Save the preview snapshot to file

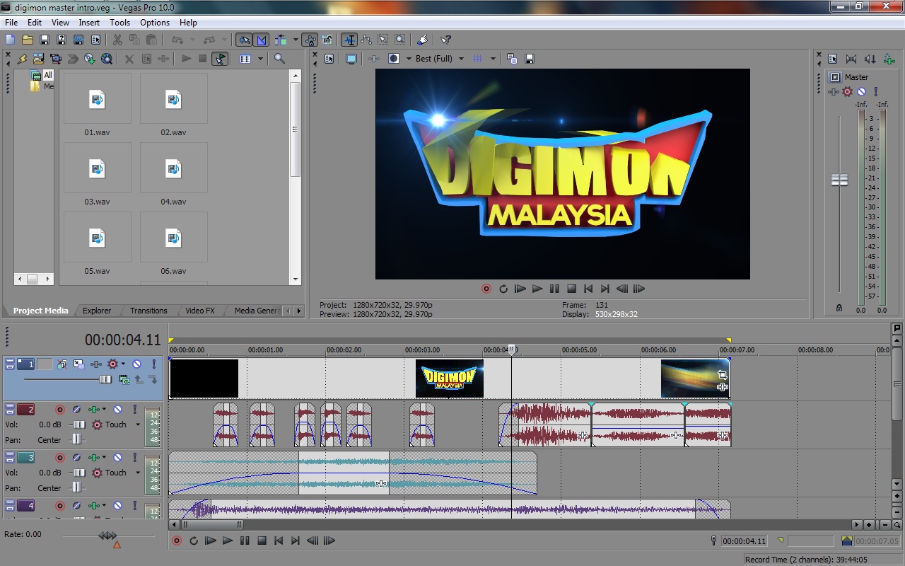coord(529,59)
